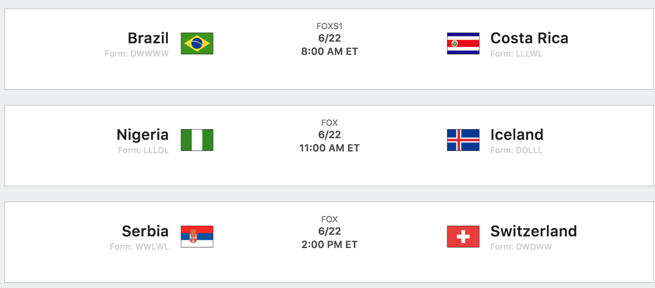The height and width of the screenshot is (288, 655).
Task: Click the Serbia flag icon
Action: [x=197, y=237]
